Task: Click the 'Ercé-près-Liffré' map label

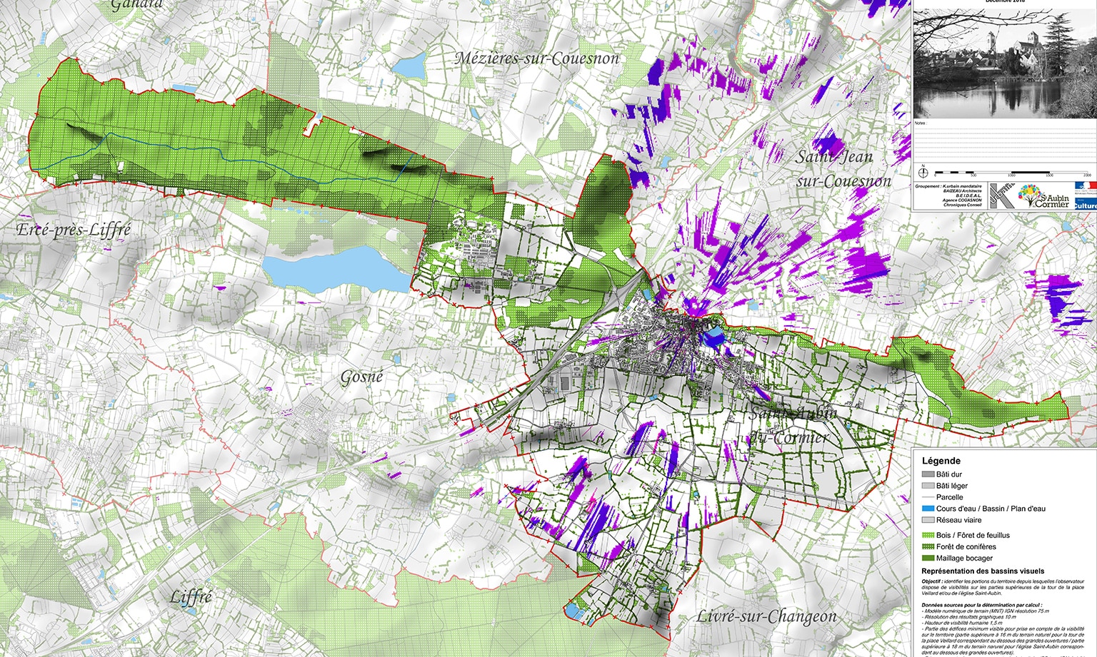Action: (x=74, y=230)
